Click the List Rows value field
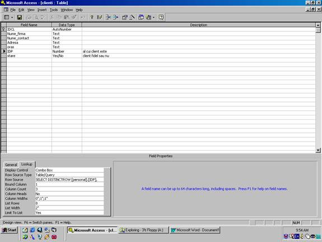 click(69, 203)
